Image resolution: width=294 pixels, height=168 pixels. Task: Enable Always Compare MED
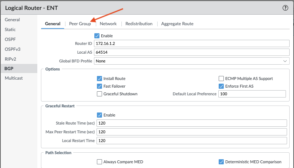pyautogui.click(x=99, y=162)
